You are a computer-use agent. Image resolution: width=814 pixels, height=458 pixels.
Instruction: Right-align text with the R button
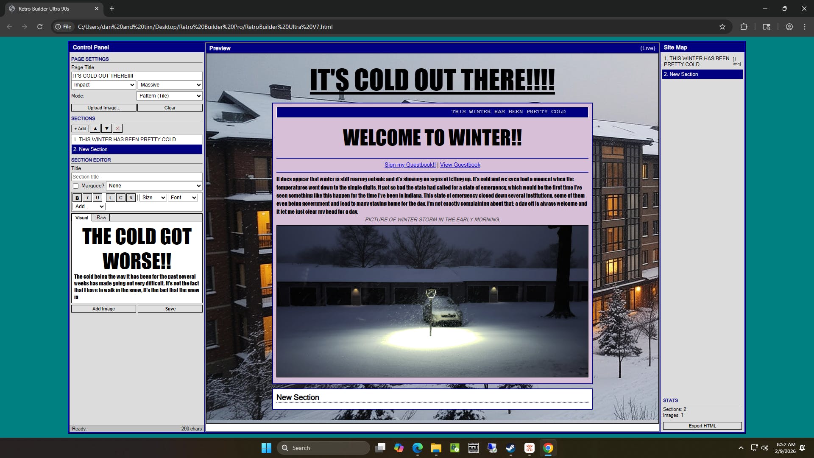131,198
